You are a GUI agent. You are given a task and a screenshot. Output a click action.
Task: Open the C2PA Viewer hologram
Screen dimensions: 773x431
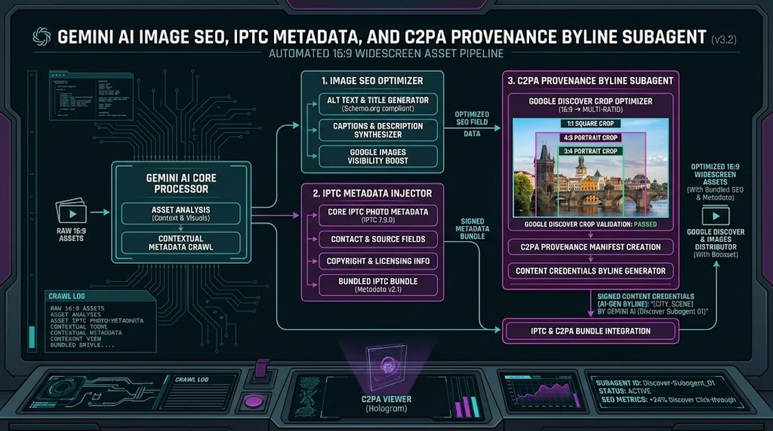385,368
